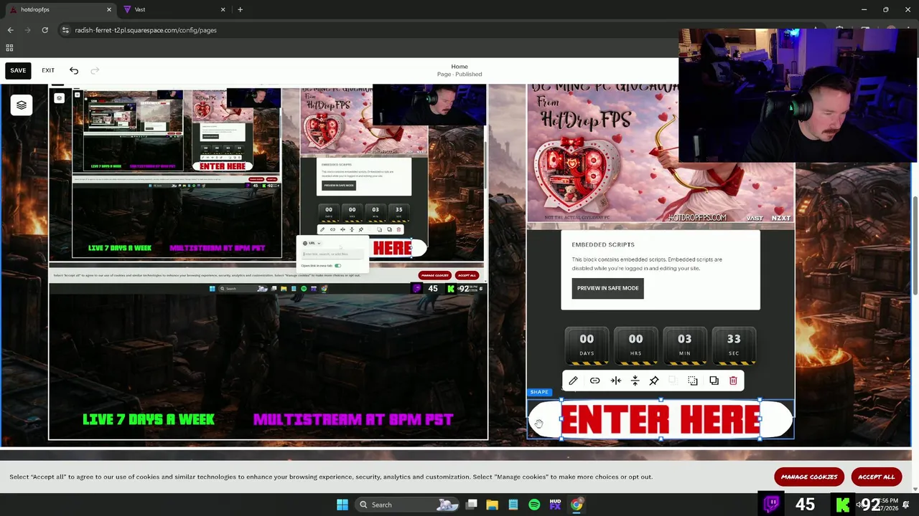Viewport: 919px width, 516px height.
Task: Click the large "MULTISTREAM AT 8PM PST" text
Action: pyautogui.click(x=353, y=420)
